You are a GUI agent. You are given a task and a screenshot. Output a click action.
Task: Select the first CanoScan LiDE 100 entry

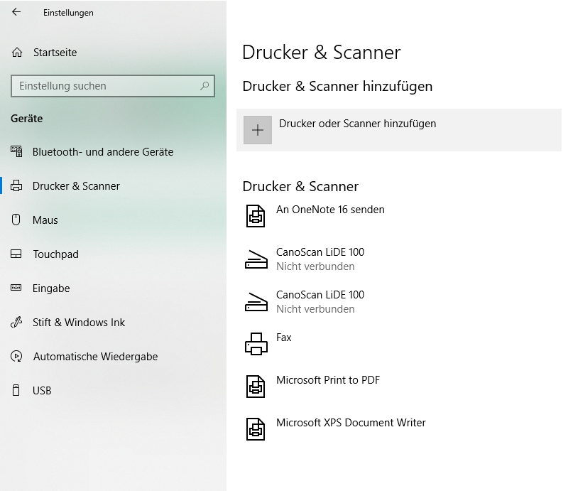(x=320, y=252)
